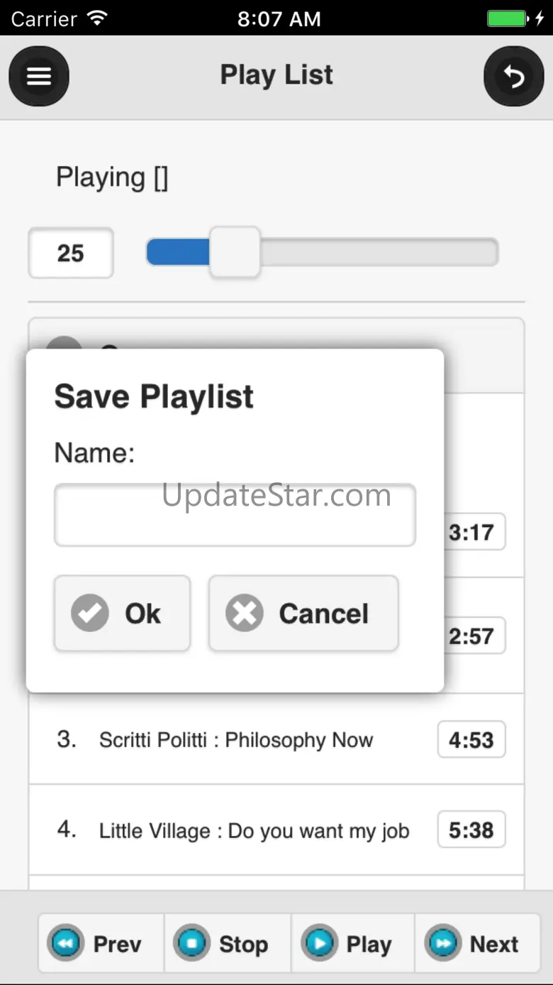Click the X icon on Cancel
553x985 pixels.
point(245,614)
